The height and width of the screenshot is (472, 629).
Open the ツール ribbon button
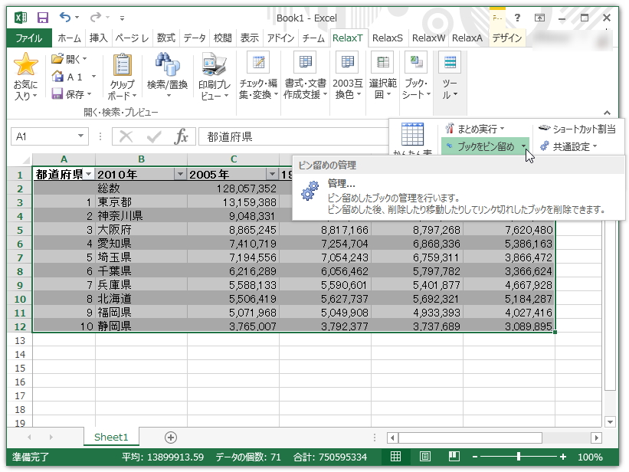[450, 77]
